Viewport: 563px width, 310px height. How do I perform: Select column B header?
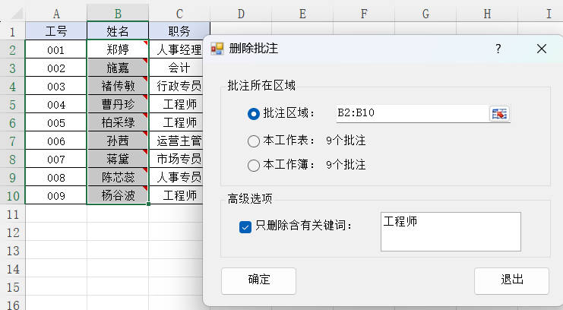pos(118,13)
